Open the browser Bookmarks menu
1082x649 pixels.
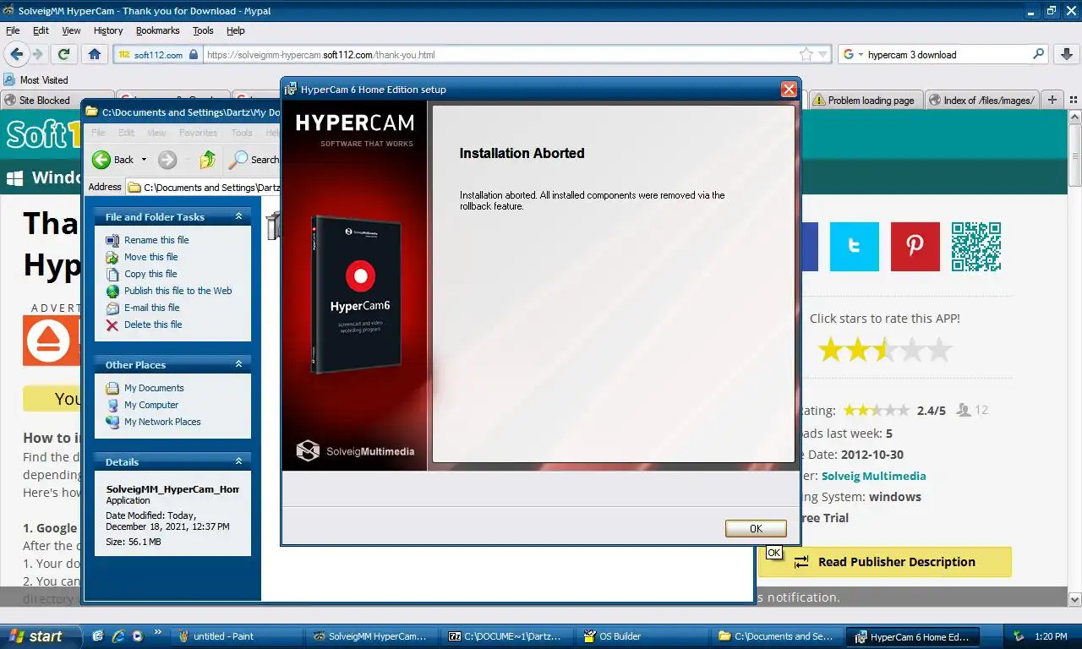coord(157,30)
